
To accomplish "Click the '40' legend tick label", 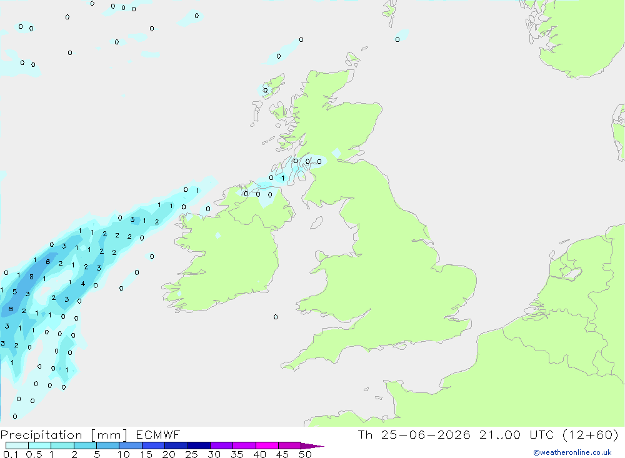I will click(259, 454).
